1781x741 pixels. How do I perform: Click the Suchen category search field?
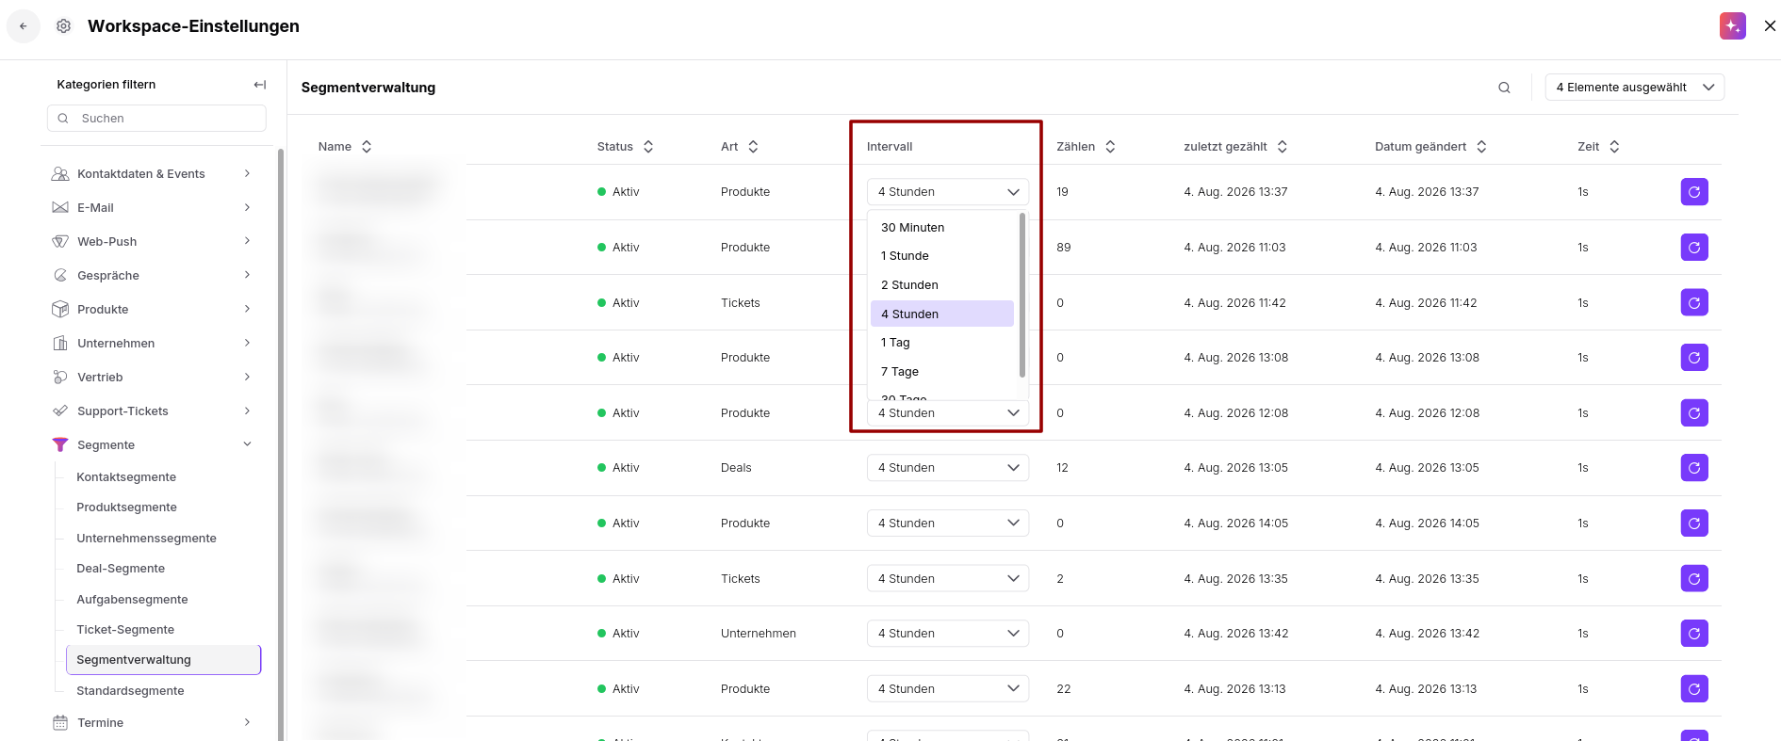pyautogui.click(x=156, y=119)
